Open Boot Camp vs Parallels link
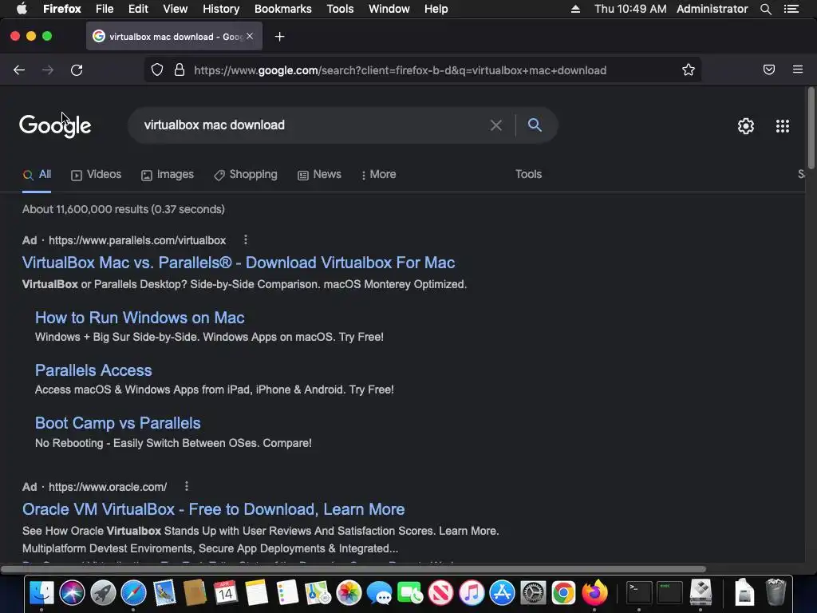The width and height of the screenshot is (817, 613). [118, 423]
